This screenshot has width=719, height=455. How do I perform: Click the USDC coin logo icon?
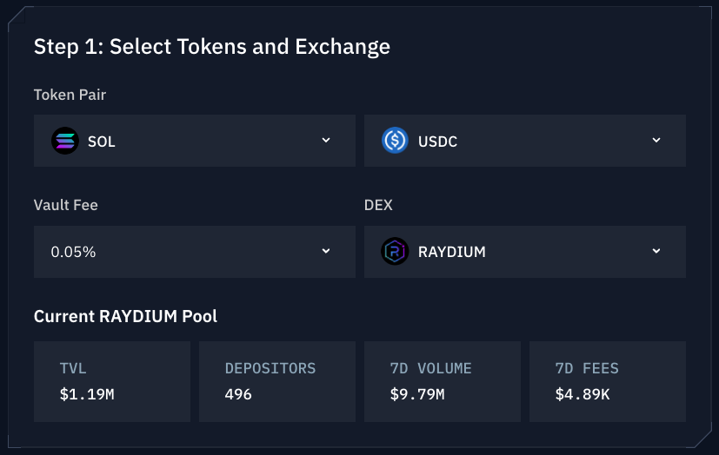point(396,141)
